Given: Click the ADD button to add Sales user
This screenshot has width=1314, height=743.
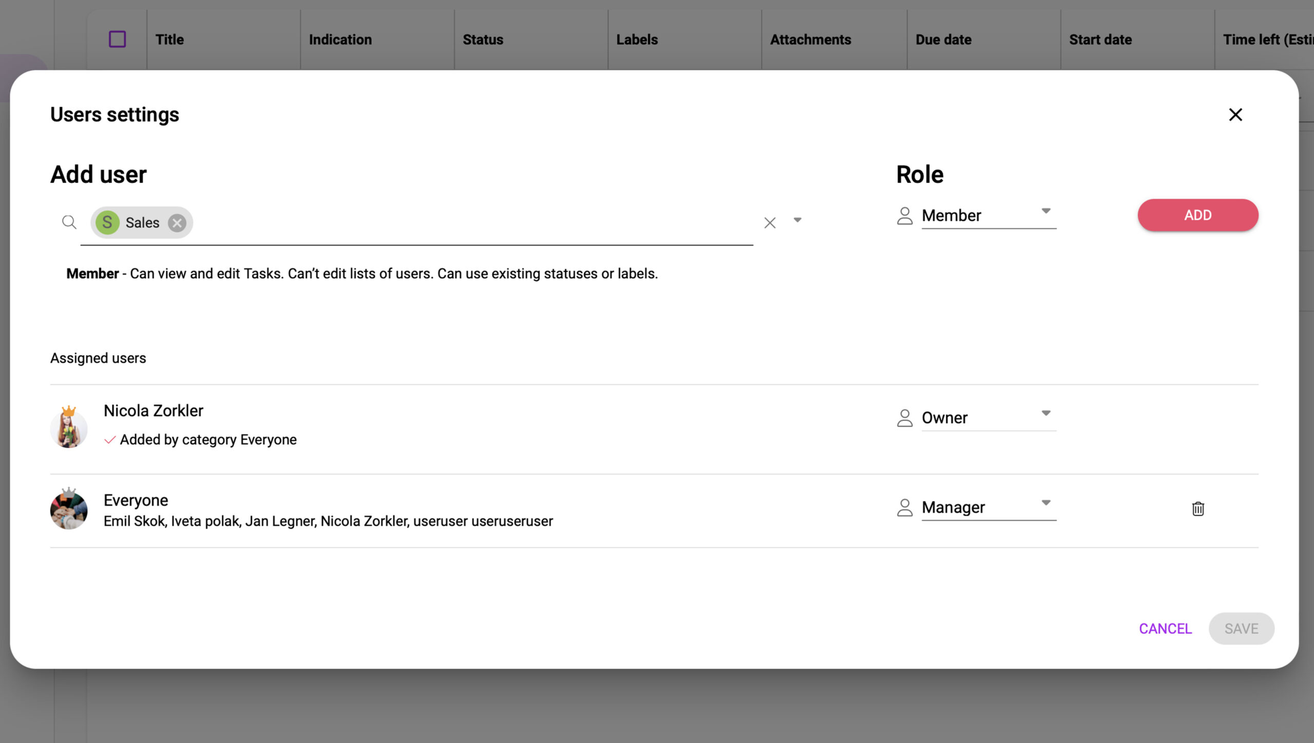Looking at the screenshot, I should point(1197,215).
